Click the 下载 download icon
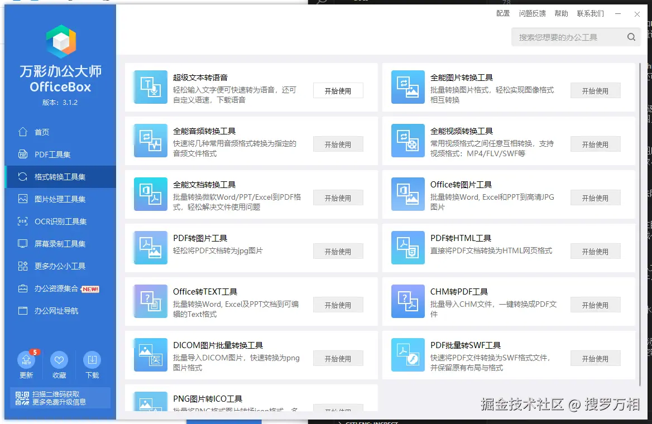The image size is (652, 424). coord(92,360)
